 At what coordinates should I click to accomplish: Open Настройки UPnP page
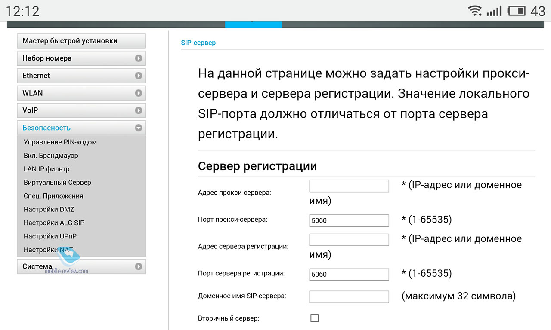50,236
